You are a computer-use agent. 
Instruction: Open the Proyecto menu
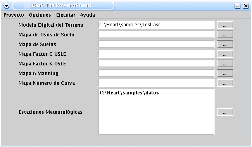[14, 15]
